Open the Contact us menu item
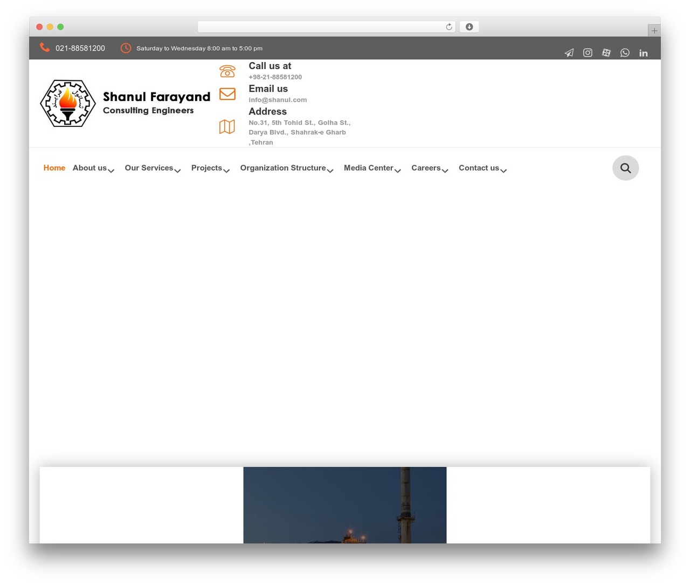Screen dimensions: 690x585 (x=479, y=168)
